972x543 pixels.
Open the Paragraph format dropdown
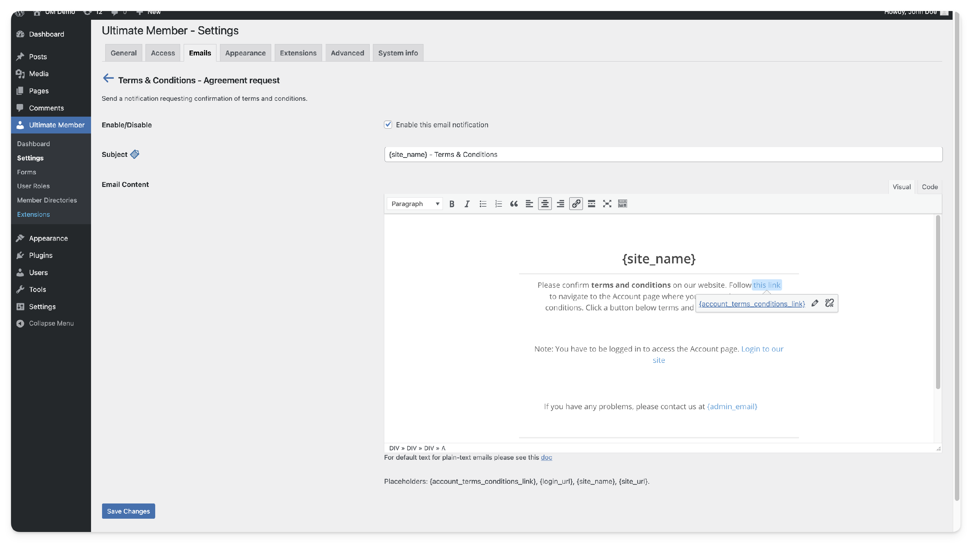tap(415, 204)
